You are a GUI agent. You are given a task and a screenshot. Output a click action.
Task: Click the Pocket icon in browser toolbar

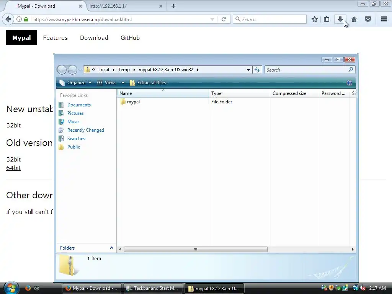(368, 19)
